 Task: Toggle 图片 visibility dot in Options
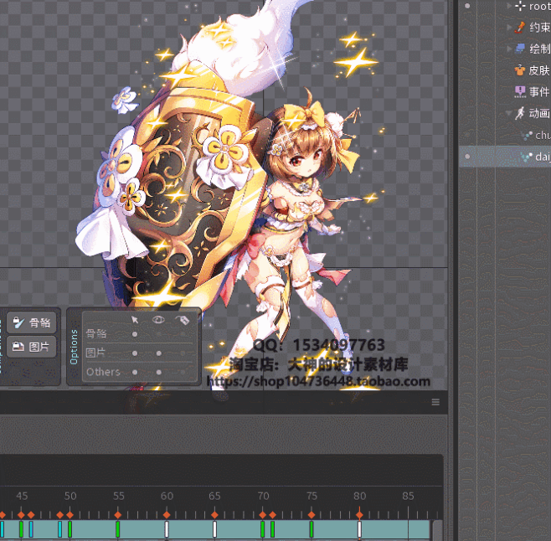click(x=158, y=353)
